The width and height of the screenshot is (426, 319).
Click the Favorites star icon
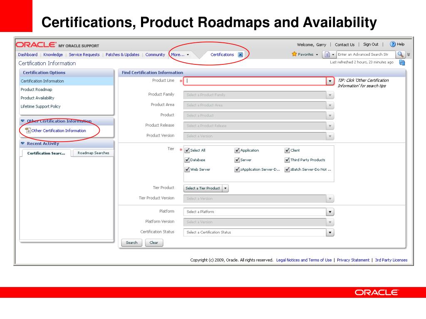click(x=294, y=54)
